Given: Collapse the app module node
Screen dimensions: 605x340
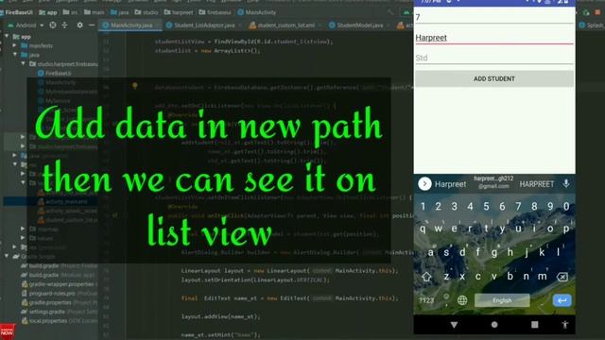Looking at the screenshot, I should 7,36.
